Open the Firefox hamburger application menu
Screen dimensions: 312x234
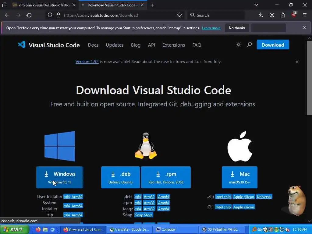[x=304, y=15]
